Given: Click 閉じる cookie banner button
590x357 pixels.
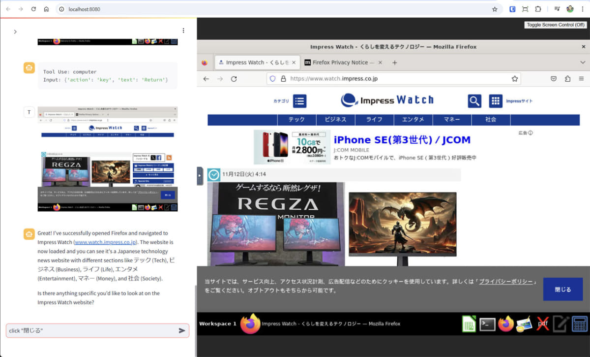Looking at the screenshot, I should click(x=563, y=289).
